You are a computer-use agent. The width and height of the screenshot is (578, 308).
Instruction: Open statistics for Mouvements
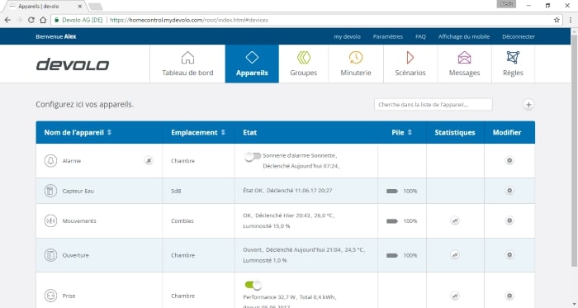pyautogui.click(x=455, y=220)
